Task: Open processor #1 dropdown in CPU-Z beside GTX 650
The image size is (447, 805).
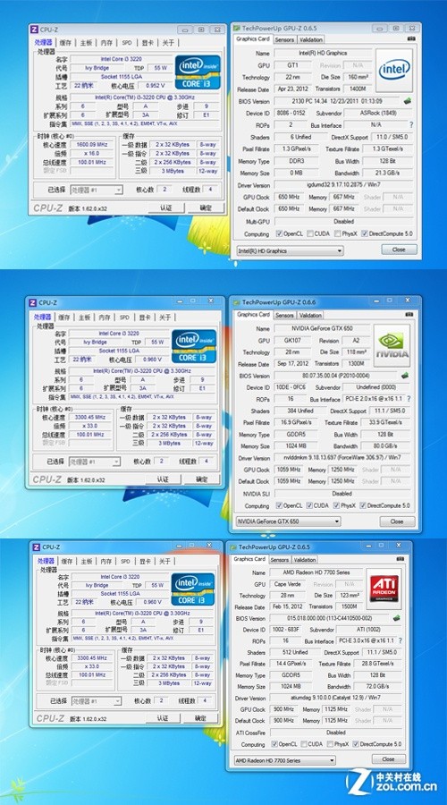Action: (94, 462)
